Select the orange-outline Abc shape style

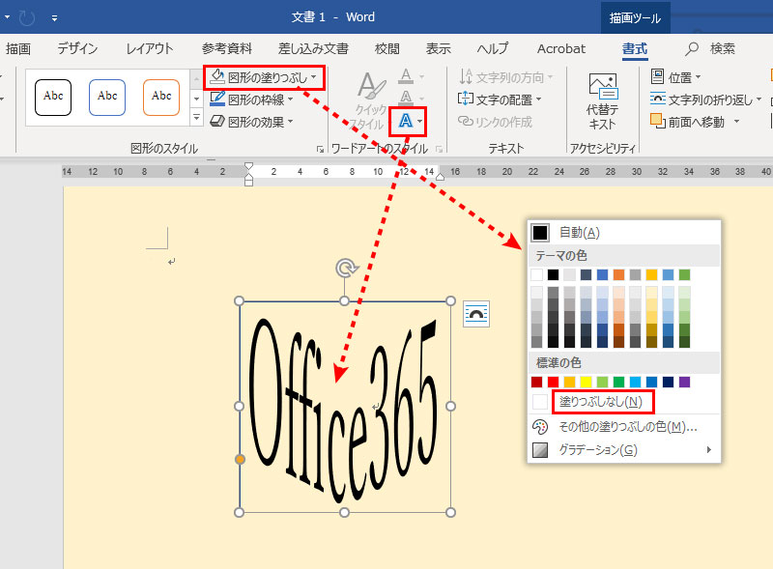[x=161, y=98]
